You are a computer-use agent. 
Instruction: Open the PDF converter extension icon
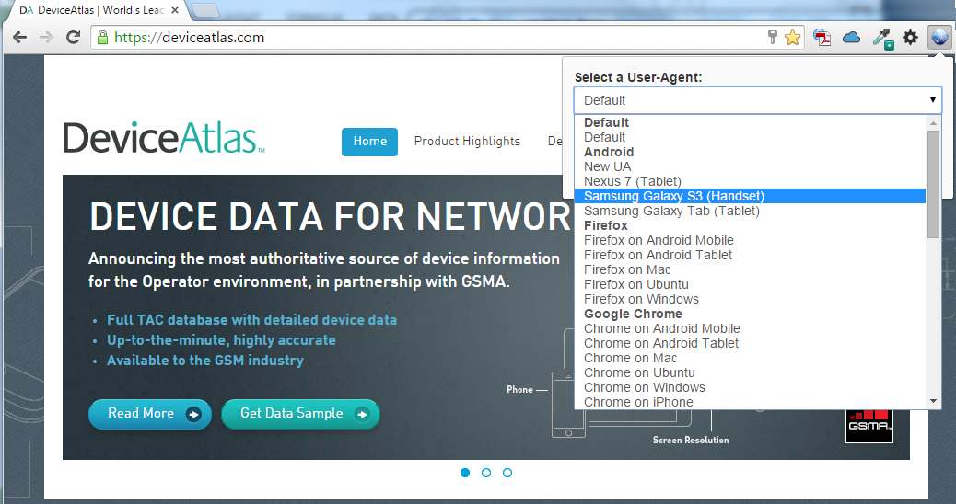pyautogui.click(x=821, y=38)
